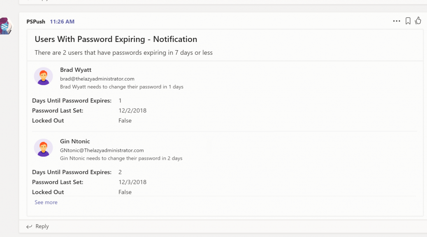Select the card title Users With Password Expiring

tap(116, 39)
